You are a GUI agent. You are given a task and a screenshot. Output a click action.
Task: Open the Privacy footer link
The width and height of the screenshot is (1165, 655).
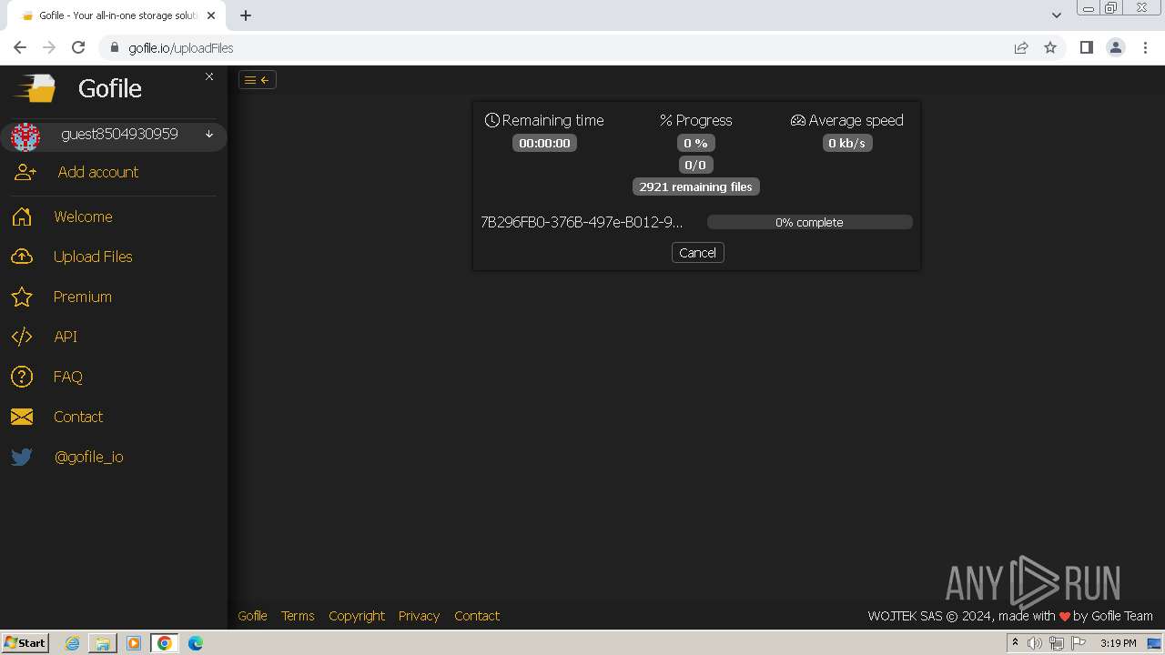coord(419,616)
